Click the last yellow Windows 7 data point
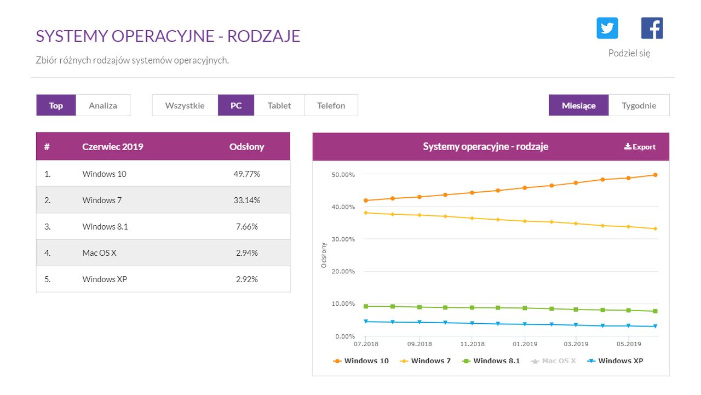701x395 pixels. pyautogui.click(x=655, y=228)
